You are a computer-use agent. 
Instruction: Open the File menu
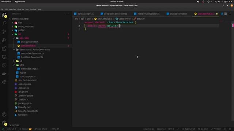point(2,9)
